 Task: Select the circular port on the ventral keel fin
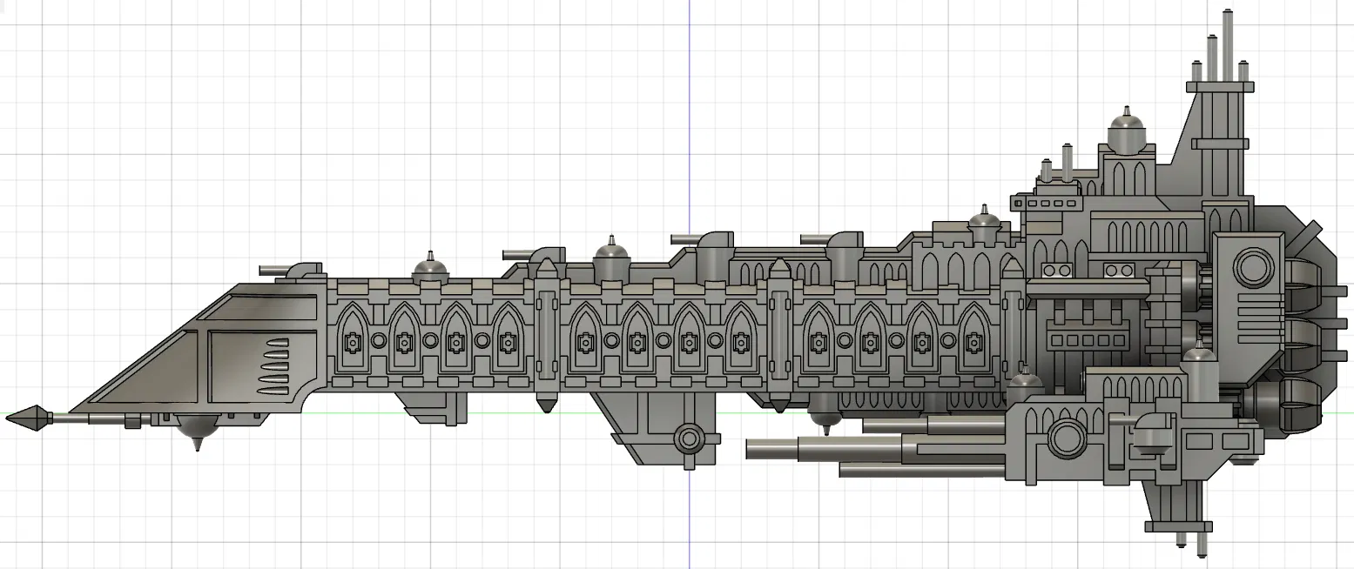pyautogui.click(x=689, y=438)
